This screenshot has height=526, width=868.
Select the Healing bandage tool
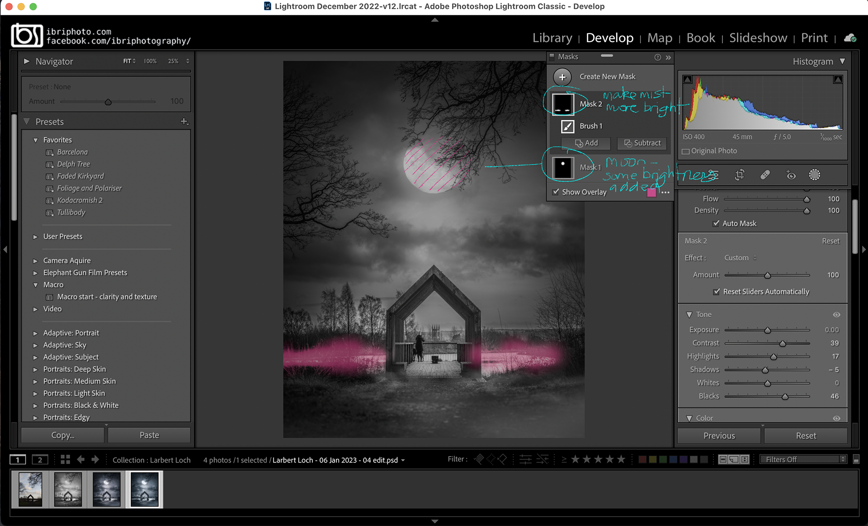[x=765, y=175]
